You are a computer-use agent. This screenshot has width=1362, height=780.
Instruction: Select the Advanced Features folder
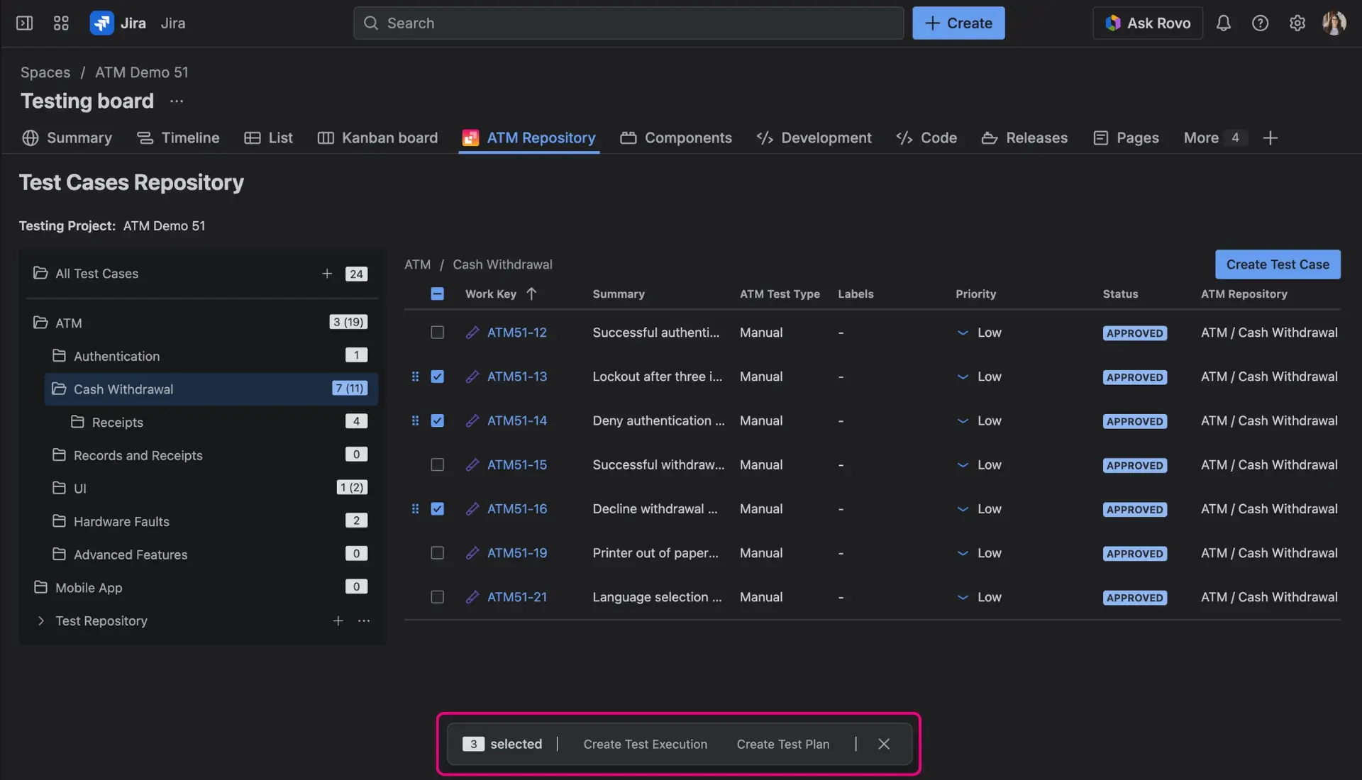[210, 555]
